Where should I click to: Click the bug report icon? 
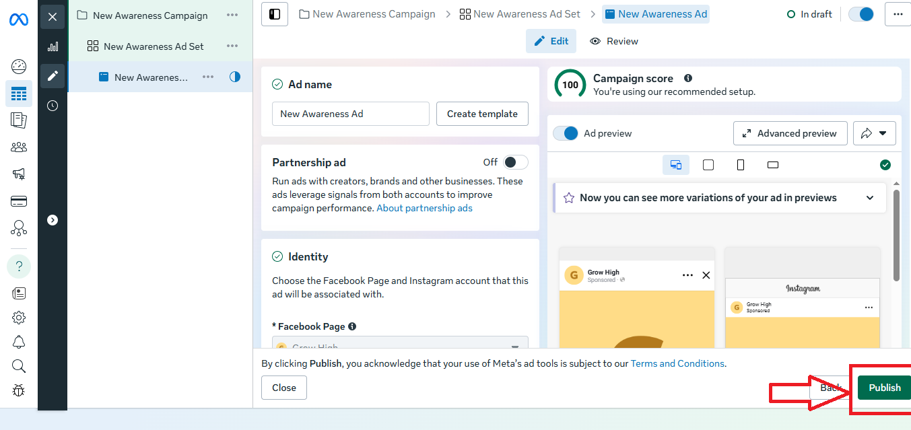pos(19,390)
